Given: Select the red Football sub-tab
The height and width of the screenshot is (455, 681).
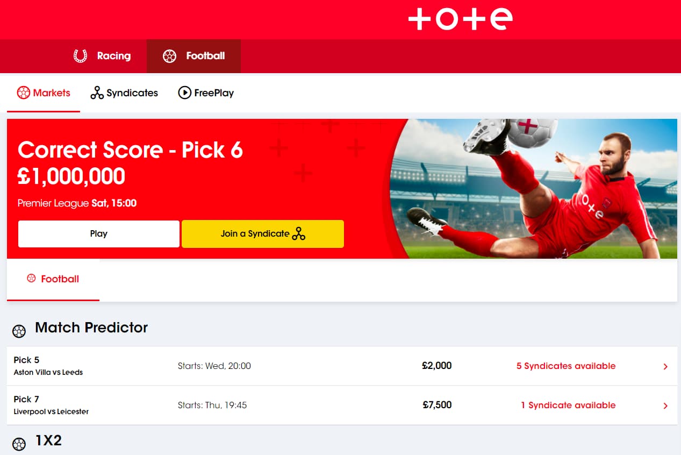Looking at the screenshot, I should point(53,279).
